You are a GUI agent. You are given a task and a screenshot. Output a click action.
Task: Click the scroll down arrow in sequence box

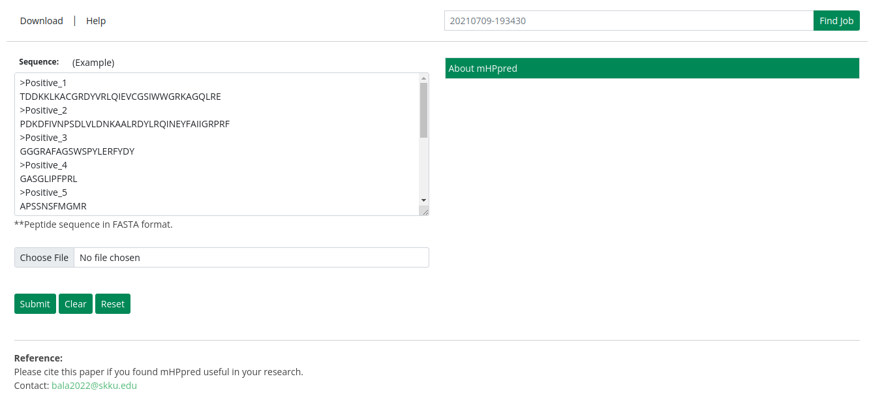tap(423, 200)
